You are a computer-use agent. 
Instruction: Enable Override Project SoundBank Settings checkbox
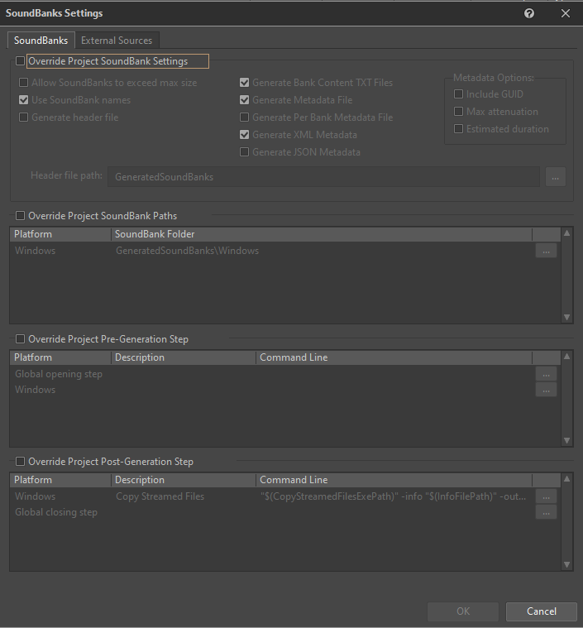(x=20, y=61)
